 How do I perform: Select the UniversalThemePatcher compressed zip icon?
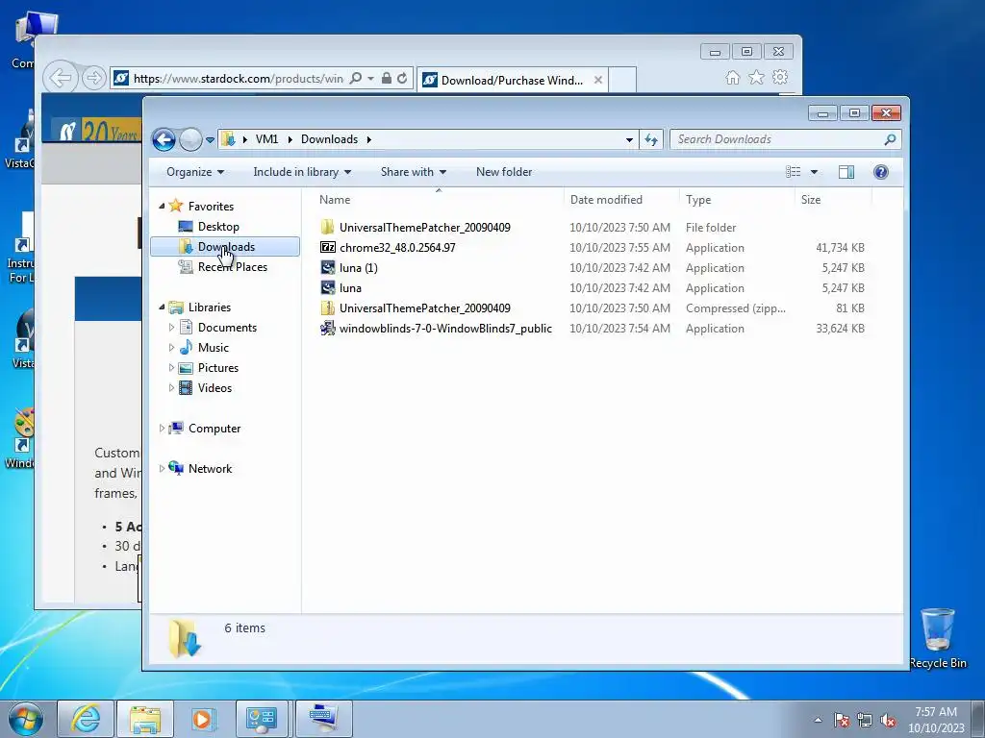click(327, 308)
